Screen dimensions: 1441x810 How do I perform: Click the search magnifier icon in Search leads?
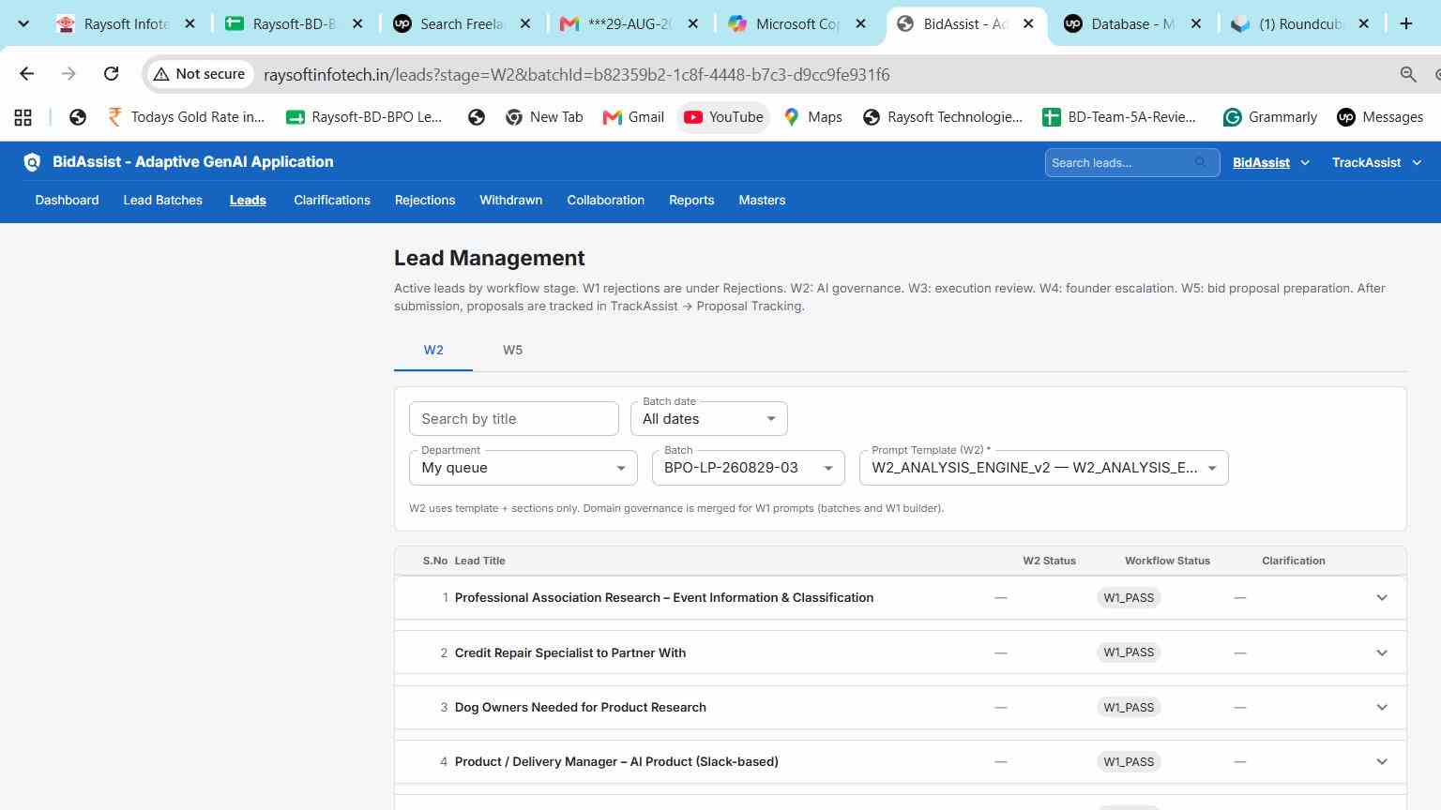point(1200,162)
